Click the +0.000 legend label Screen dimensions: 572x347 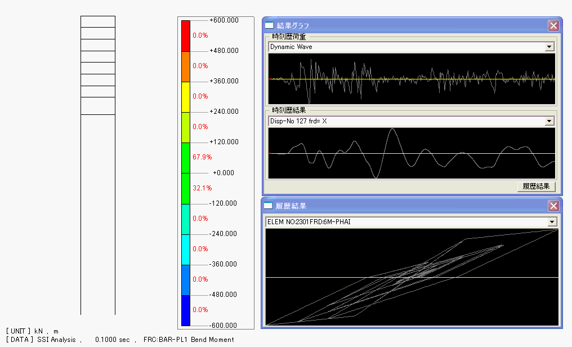coord(224,172)
